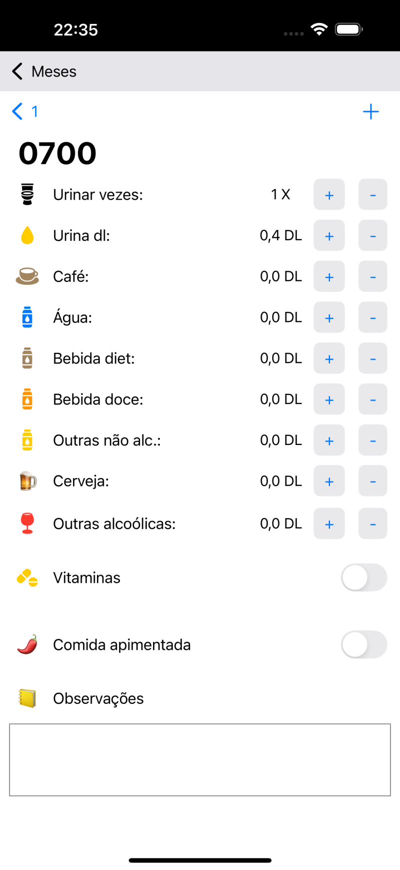Increase Outras alcoólicas amount
Viewport: 400px width, 870px height.
(x=329, y=524)
